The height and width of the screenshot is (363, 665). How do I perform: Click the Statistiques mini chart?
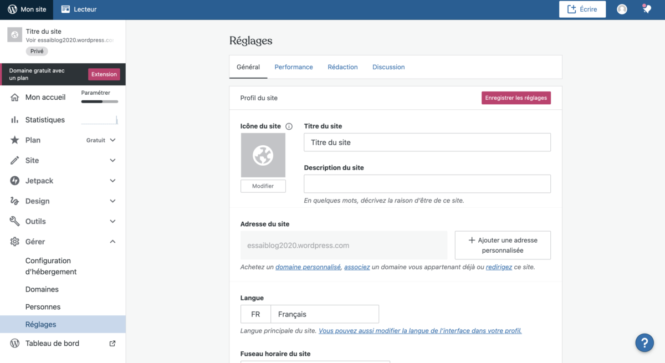100,120
